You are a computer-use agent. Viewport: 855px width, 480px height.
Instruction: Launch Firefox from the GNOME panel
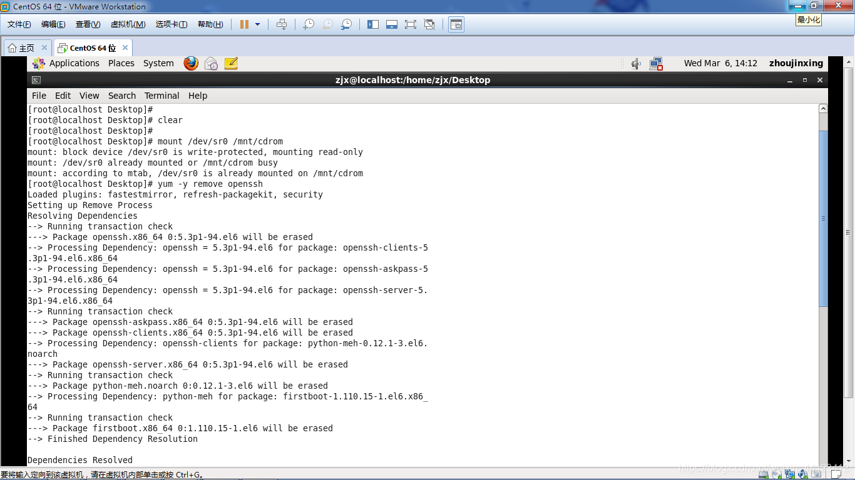coord(191,63)
